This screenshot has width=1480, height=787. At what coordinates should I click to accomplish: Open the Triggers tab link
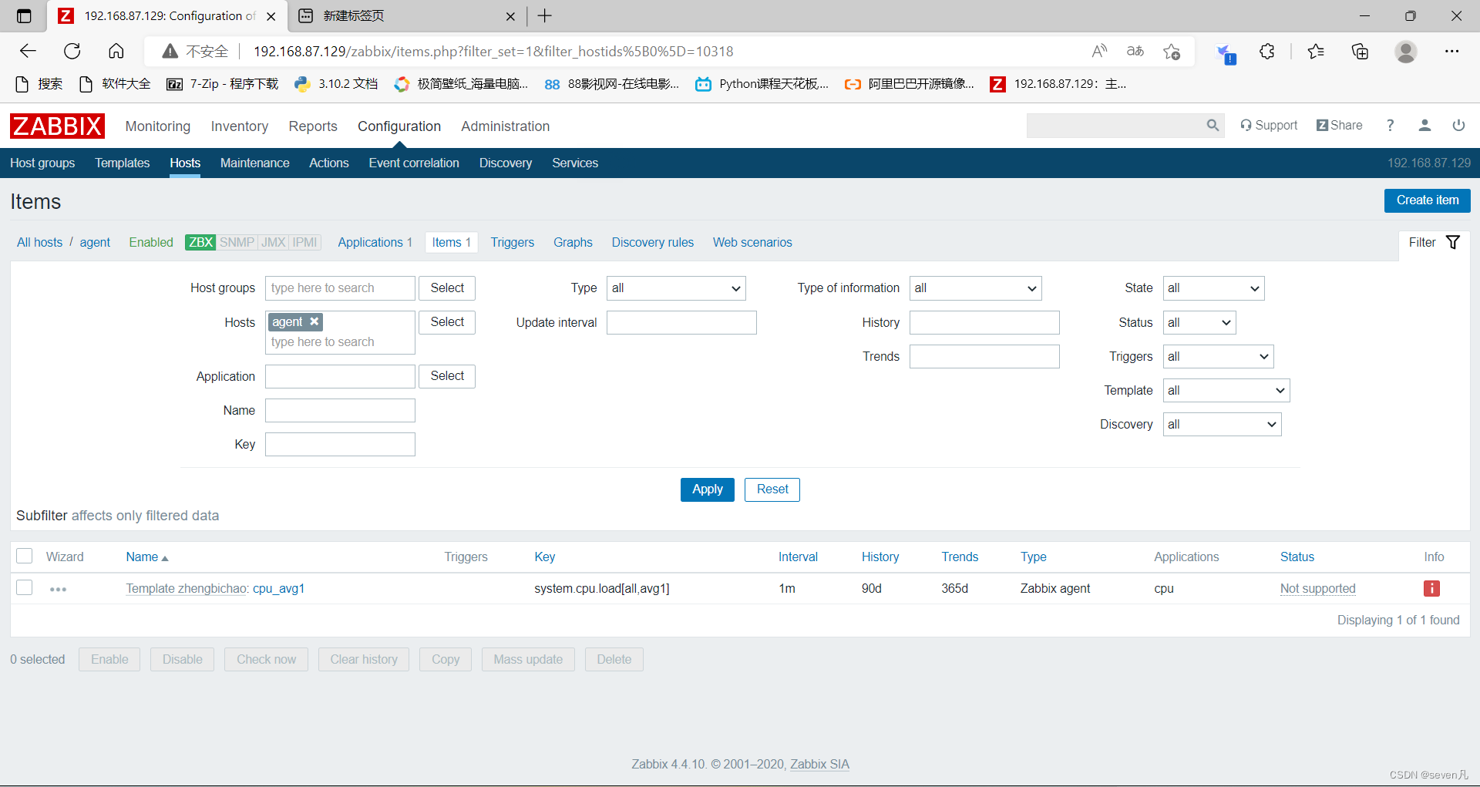tap(513, 243)
